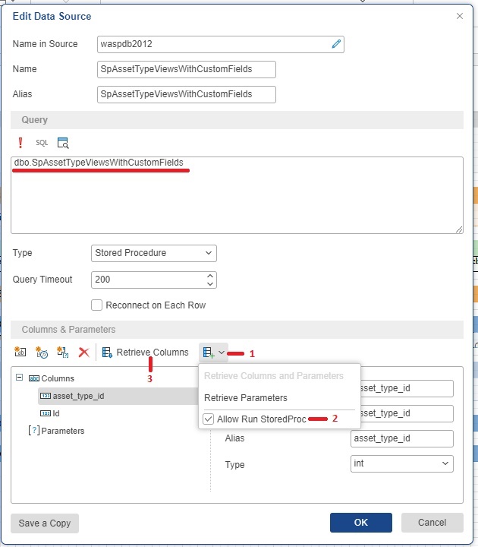Click the red exclamation Run query icon
The image size is (478, 547).
20,143
